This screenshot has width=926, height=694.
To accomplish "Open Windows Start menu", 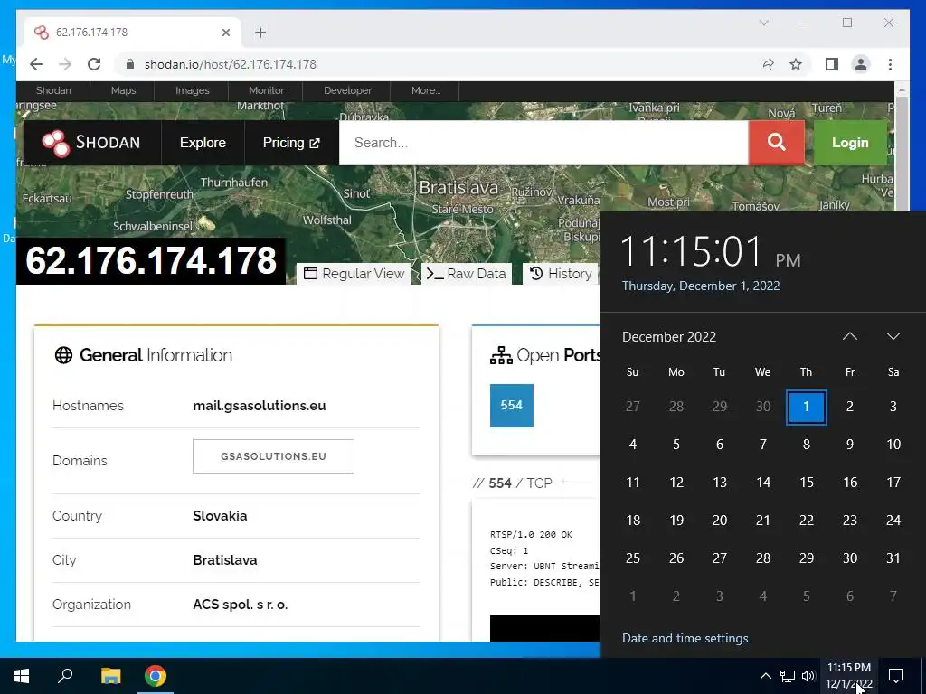I will (x=22, y=676).
